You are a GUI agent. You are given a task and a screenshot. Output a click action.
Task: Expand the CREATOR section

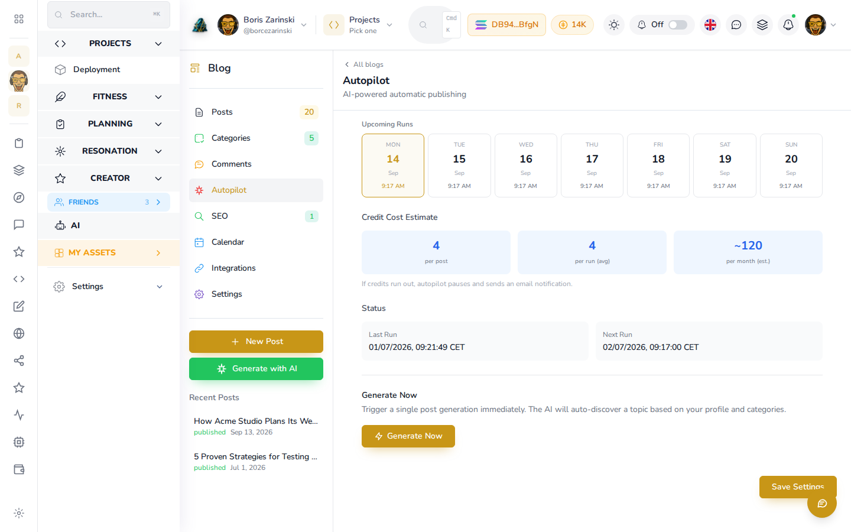click(109, 179)
